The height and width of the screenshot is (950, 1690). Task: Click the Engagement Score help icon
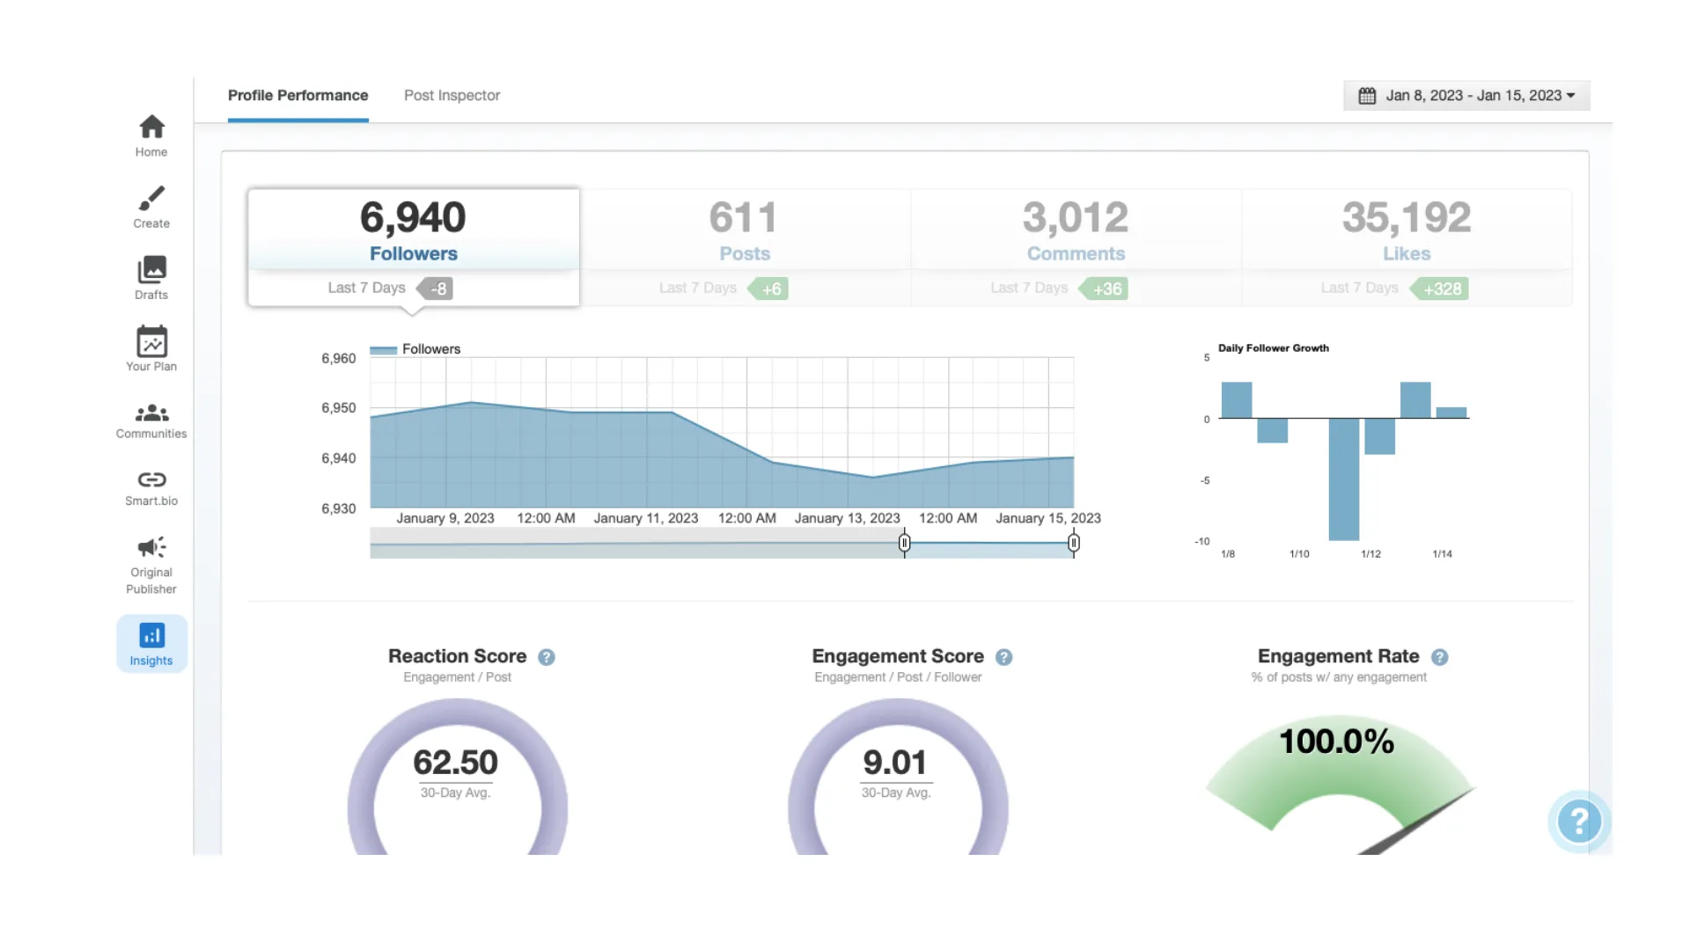click(x=1003, y=657)
